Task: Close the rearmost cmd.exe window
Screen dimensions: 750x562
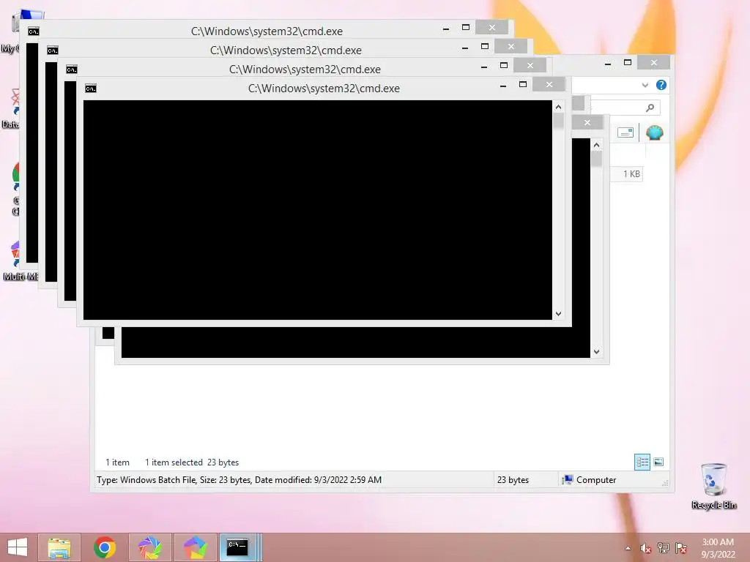Action: [x=491, y=28]
